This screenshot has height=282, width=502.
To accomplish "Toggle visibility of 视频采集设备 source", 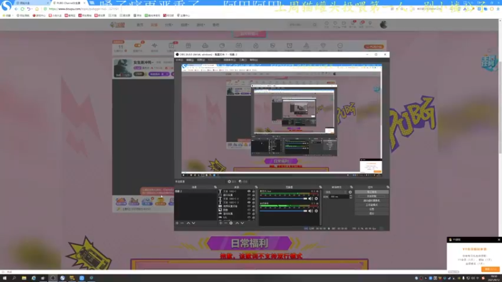I will (x=248, y=206).
